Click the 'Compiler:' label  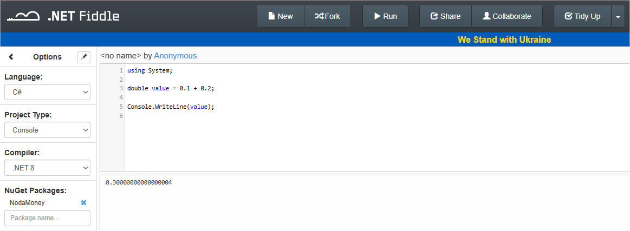point(22,153)
